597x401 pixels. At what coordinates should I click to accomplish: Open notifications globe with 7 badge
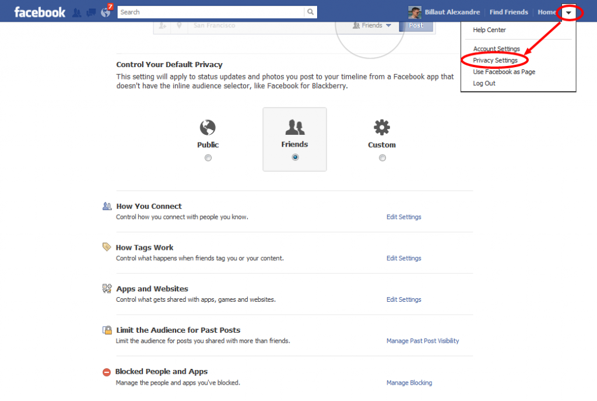[x=106, y=12]
